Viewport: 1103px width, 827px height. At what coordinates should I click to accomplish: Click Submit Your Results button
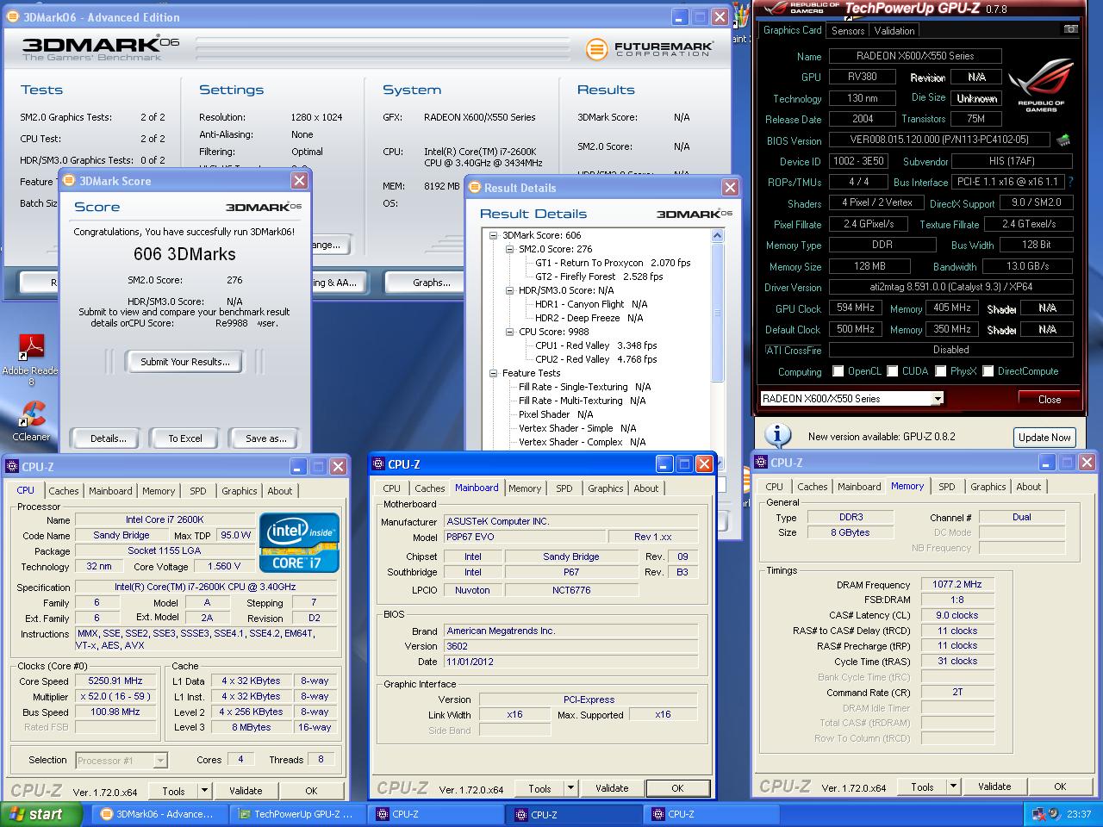coord(185,362)
